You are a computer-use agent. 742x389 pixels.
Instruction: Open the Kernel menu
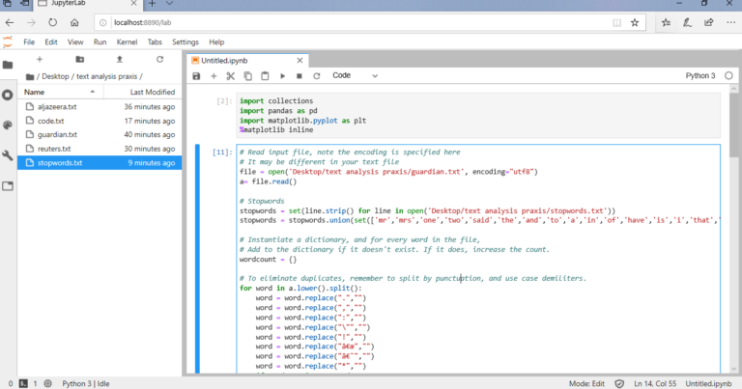127,42
